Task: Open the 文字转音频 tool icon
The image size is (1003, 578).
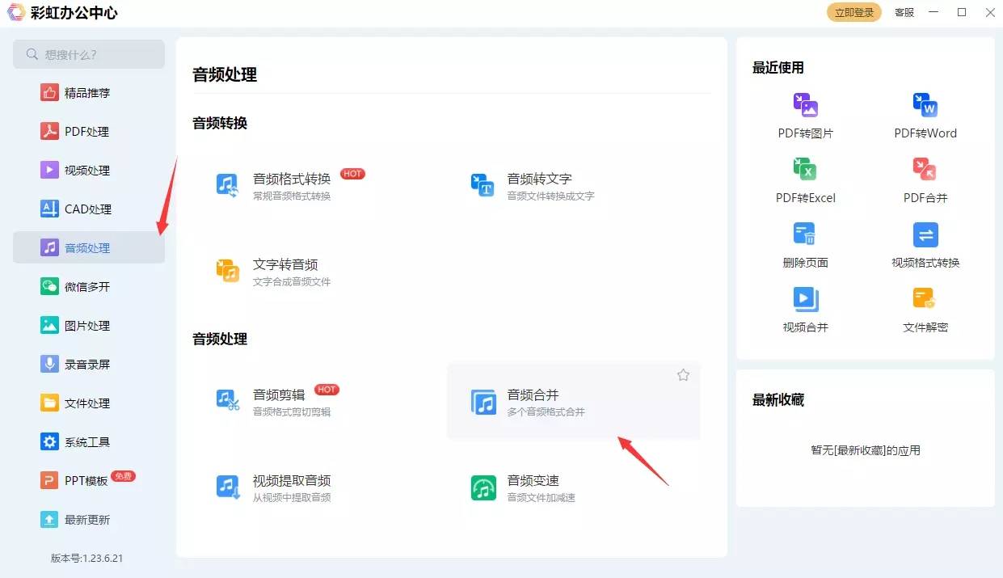Action: (x=227, y=271)
